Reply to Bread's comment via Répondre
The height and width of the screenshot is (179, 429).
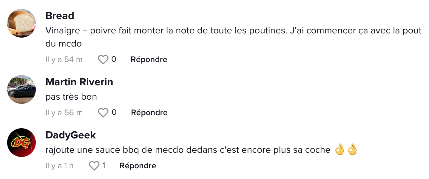click(x=149, y=60)
